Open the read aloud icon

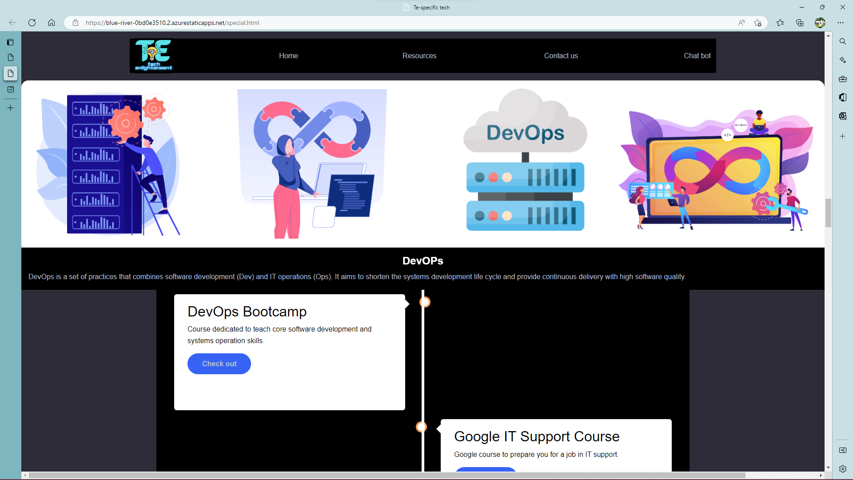[x=741, y=23]
